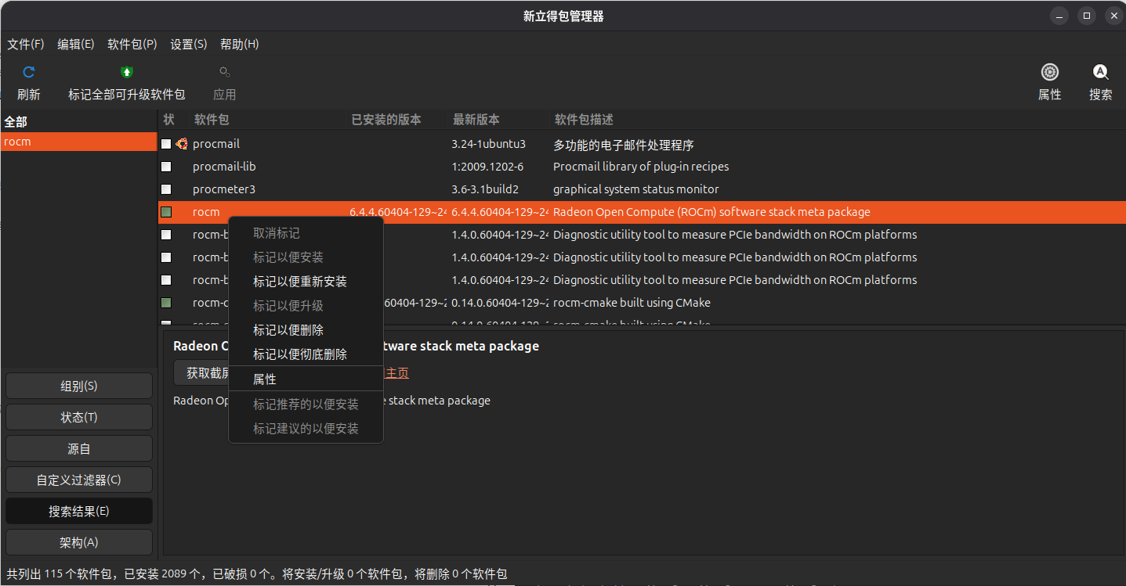This screenshot has height=586, width=1126.
Task: Click the 架构(A) button
Action: click(79, 542)
